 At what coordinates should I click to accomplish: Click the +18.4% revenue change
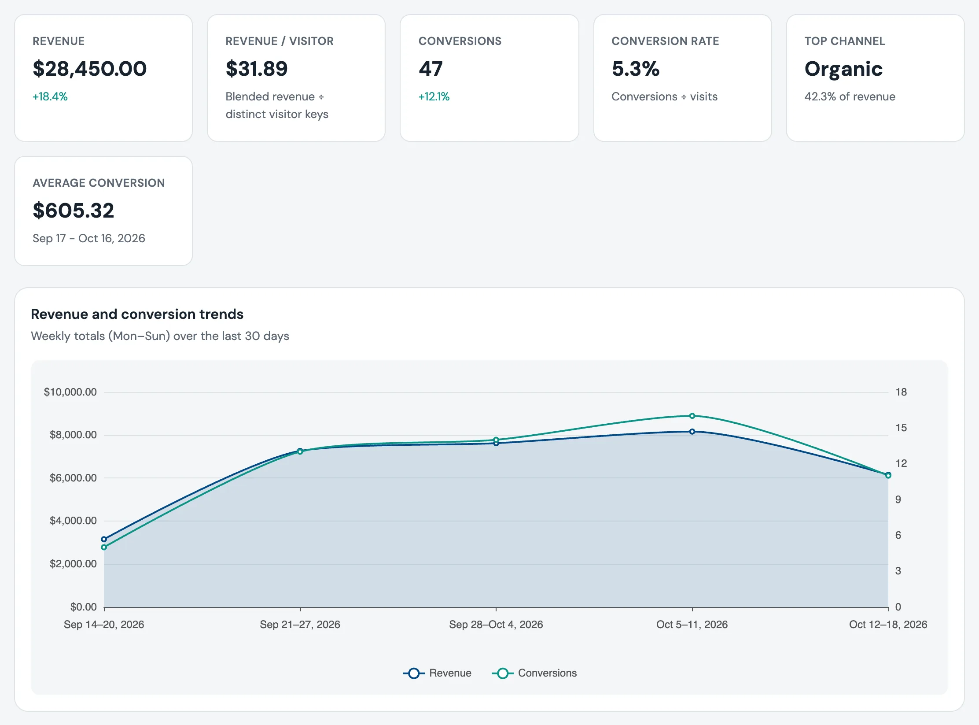click(x=50, y=96)
